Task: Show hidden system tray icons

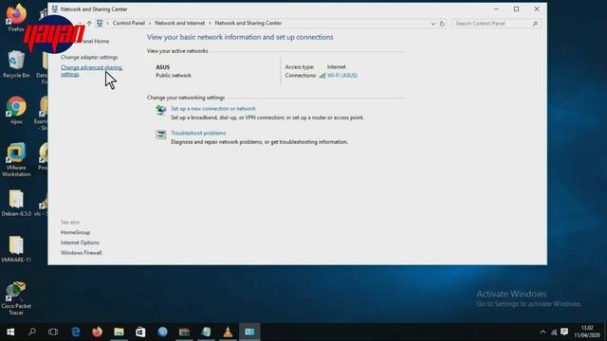Action: [x=543, y=332]
